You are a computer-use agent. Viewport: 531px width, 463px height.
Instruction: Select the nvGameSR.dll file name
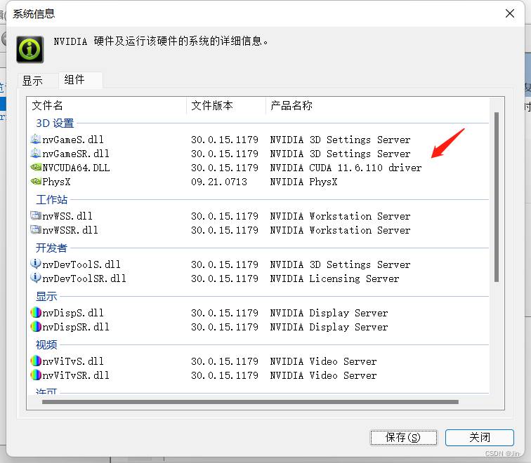pyautogui.click(x=76, y=154)
